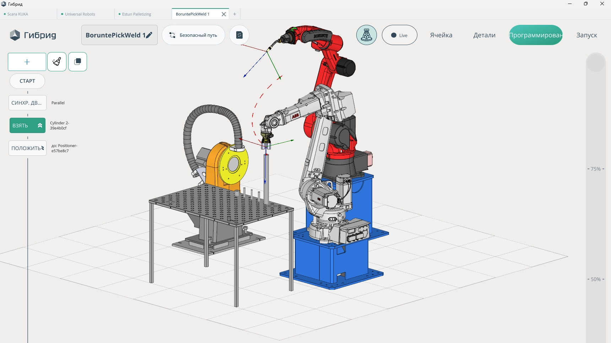Click the СТАРТ block
Image resolution: width=611 pixels, height=343 pixels.
tap(27, 81)
